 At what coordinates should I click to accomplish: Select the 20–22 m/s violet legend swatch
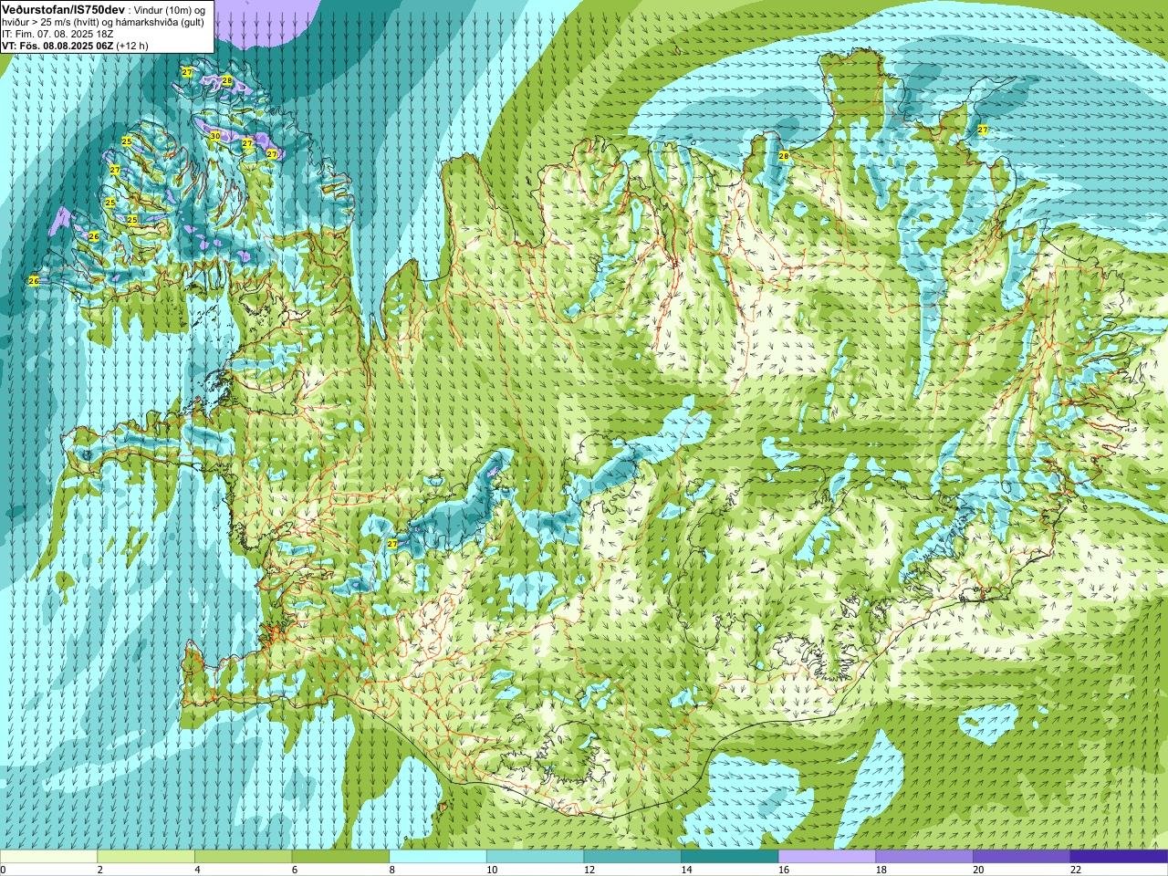pos(1022,857)
